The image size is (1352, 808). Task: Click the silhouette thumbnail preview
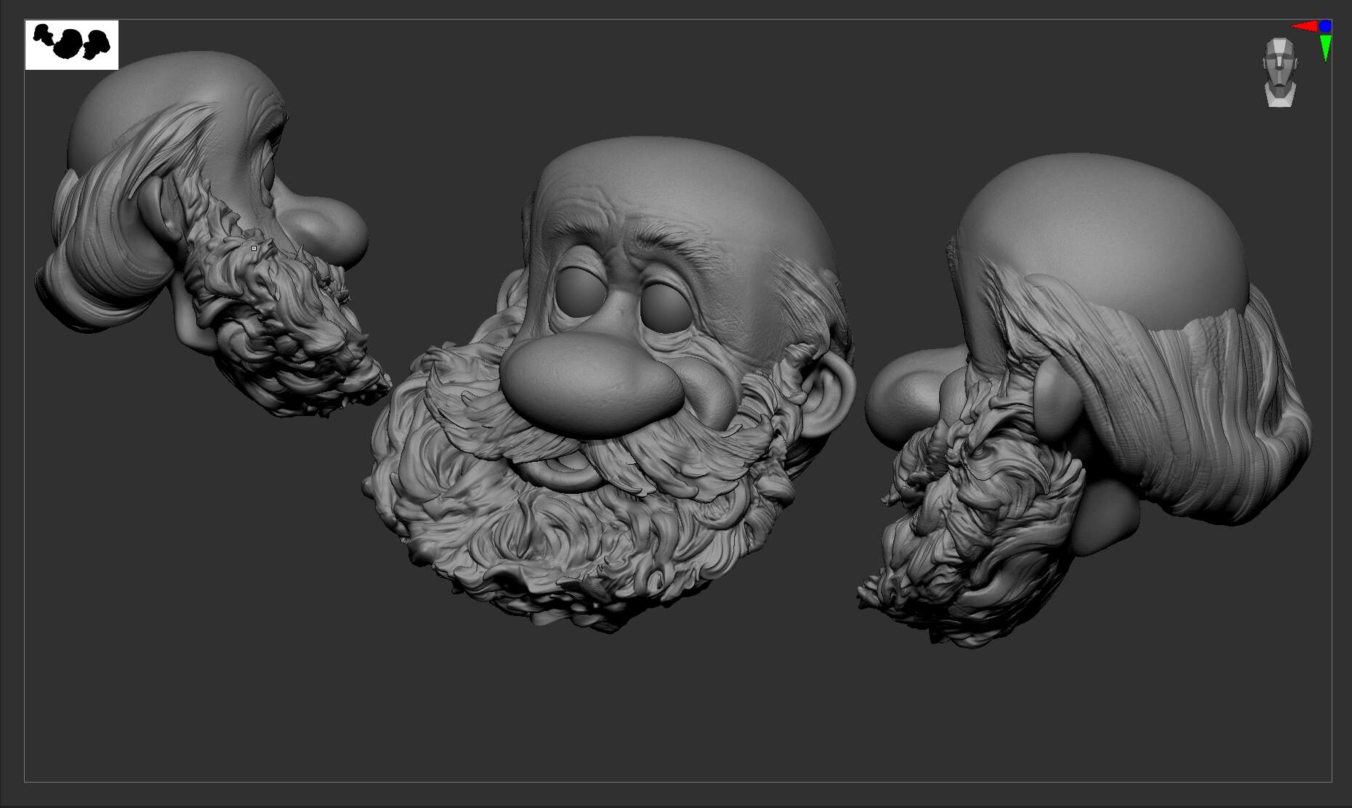72,45
